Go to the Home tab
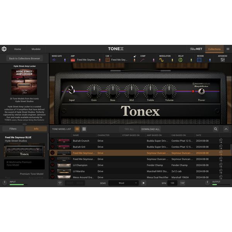Image resolution: width=232 pixels, height=232 pixels. point(18,49)
